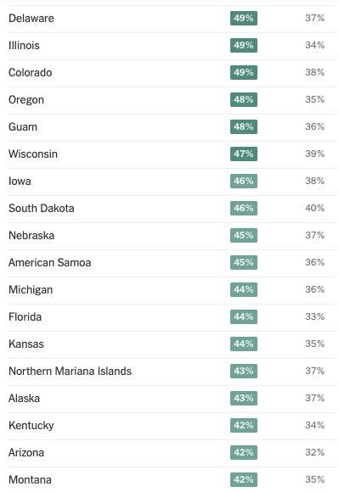Select Northern Mariana Islands label
Screen dimensions: 339x492
click(x=70, y=372)
